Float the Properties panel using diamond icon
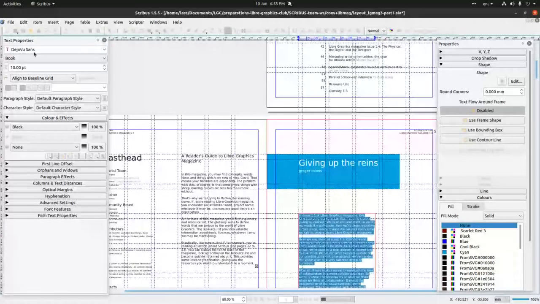The width and height of the screenshot is (540, 304). (x=523, y=43)
